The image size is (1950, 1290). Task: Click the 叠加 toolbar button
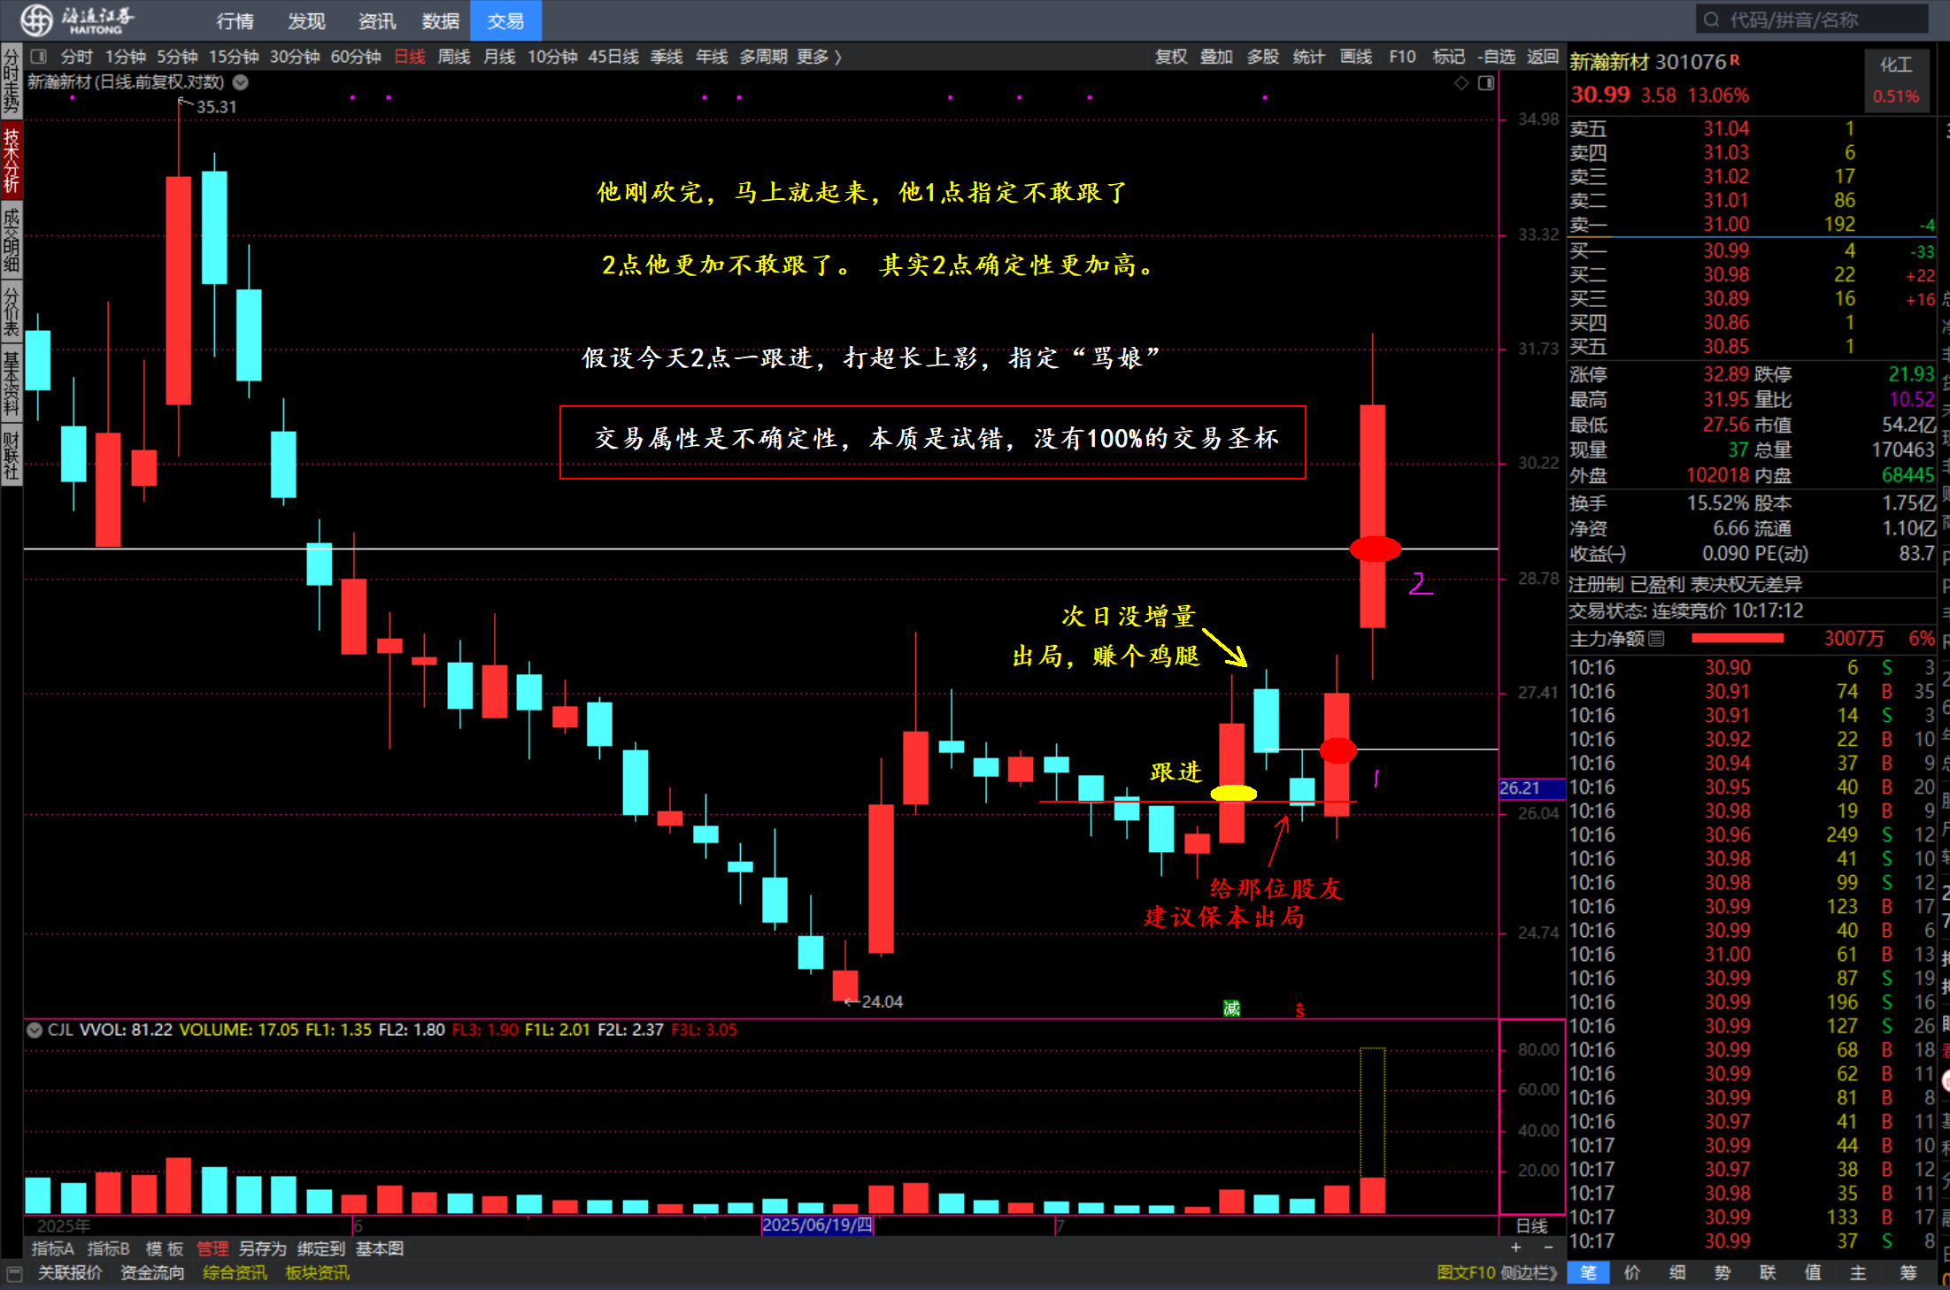pos(1216,57)
